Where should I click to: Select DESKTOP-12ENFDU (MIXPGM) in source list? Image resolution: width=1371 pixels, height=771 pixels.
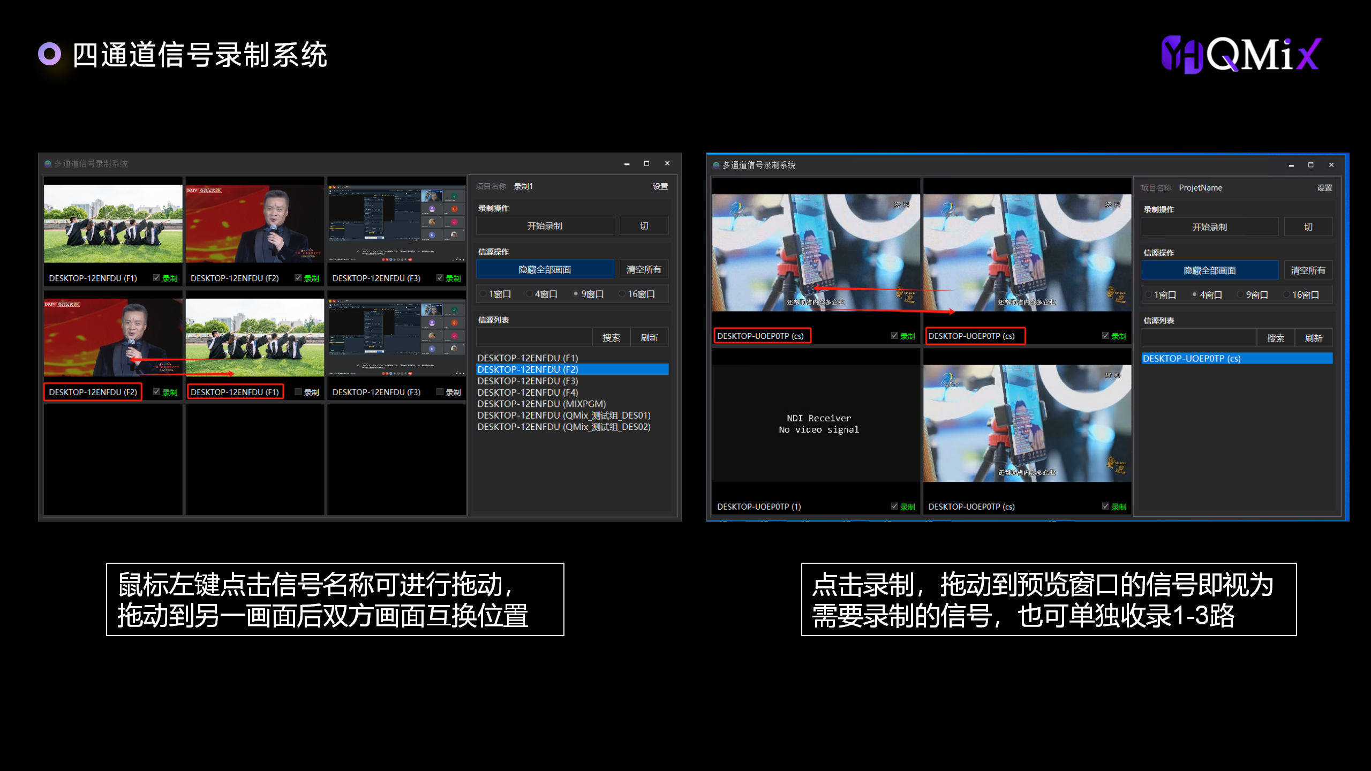click(541, 404)
